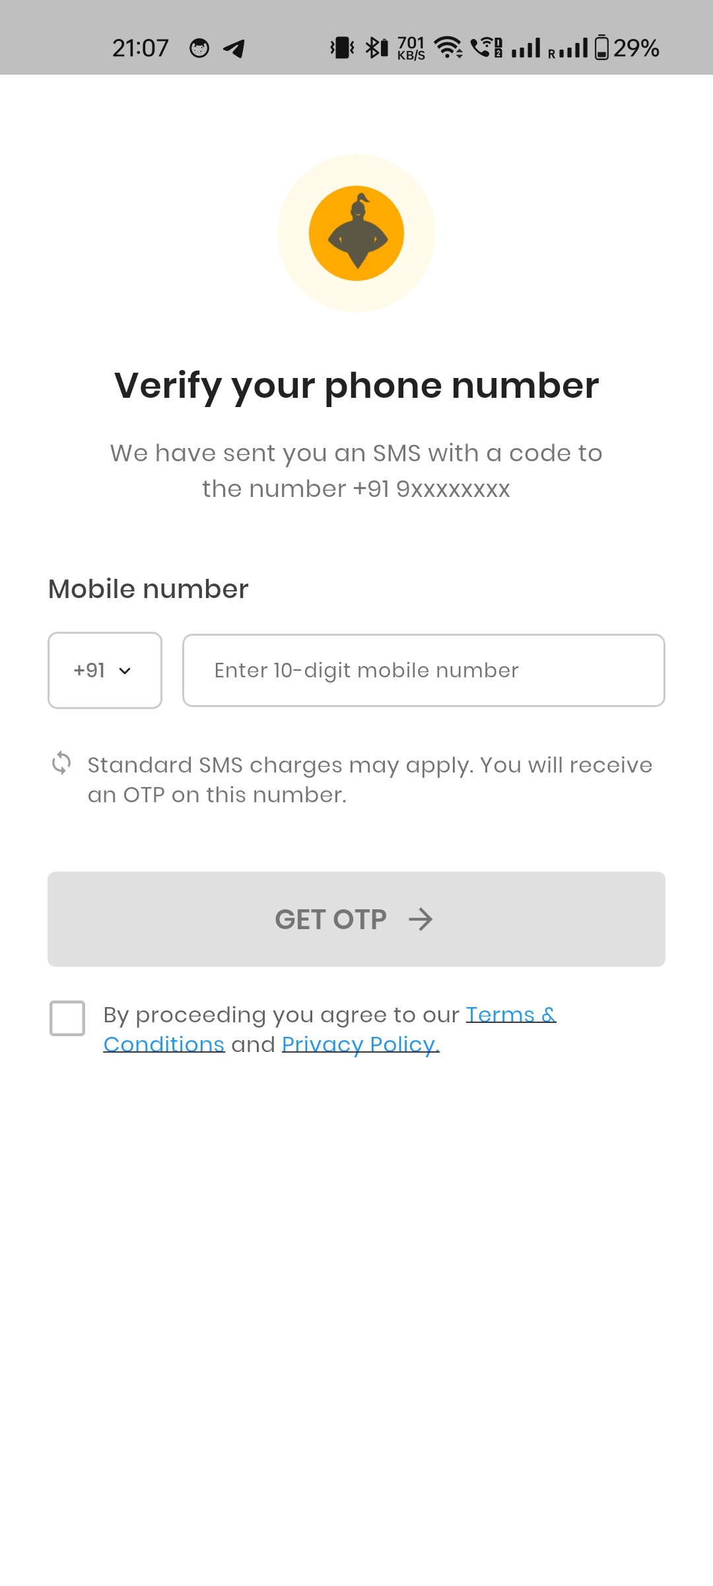Focus the 10-digit mobile number field
This screenshot has width=713, height=1586.
[x=423, y=671]
